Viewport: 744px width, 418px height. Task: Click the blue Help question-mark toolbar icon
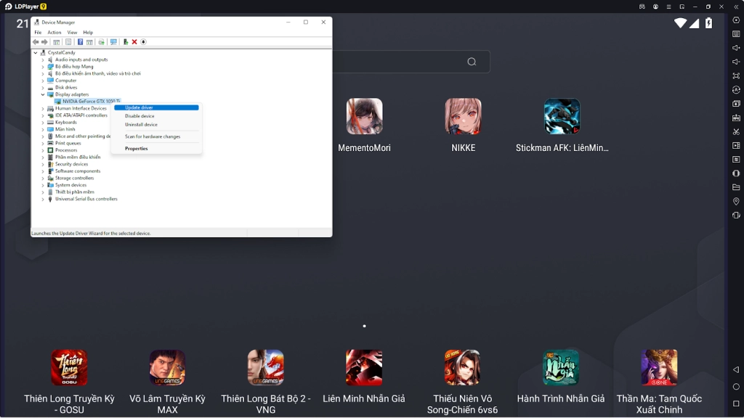click(x=80, y=41)
